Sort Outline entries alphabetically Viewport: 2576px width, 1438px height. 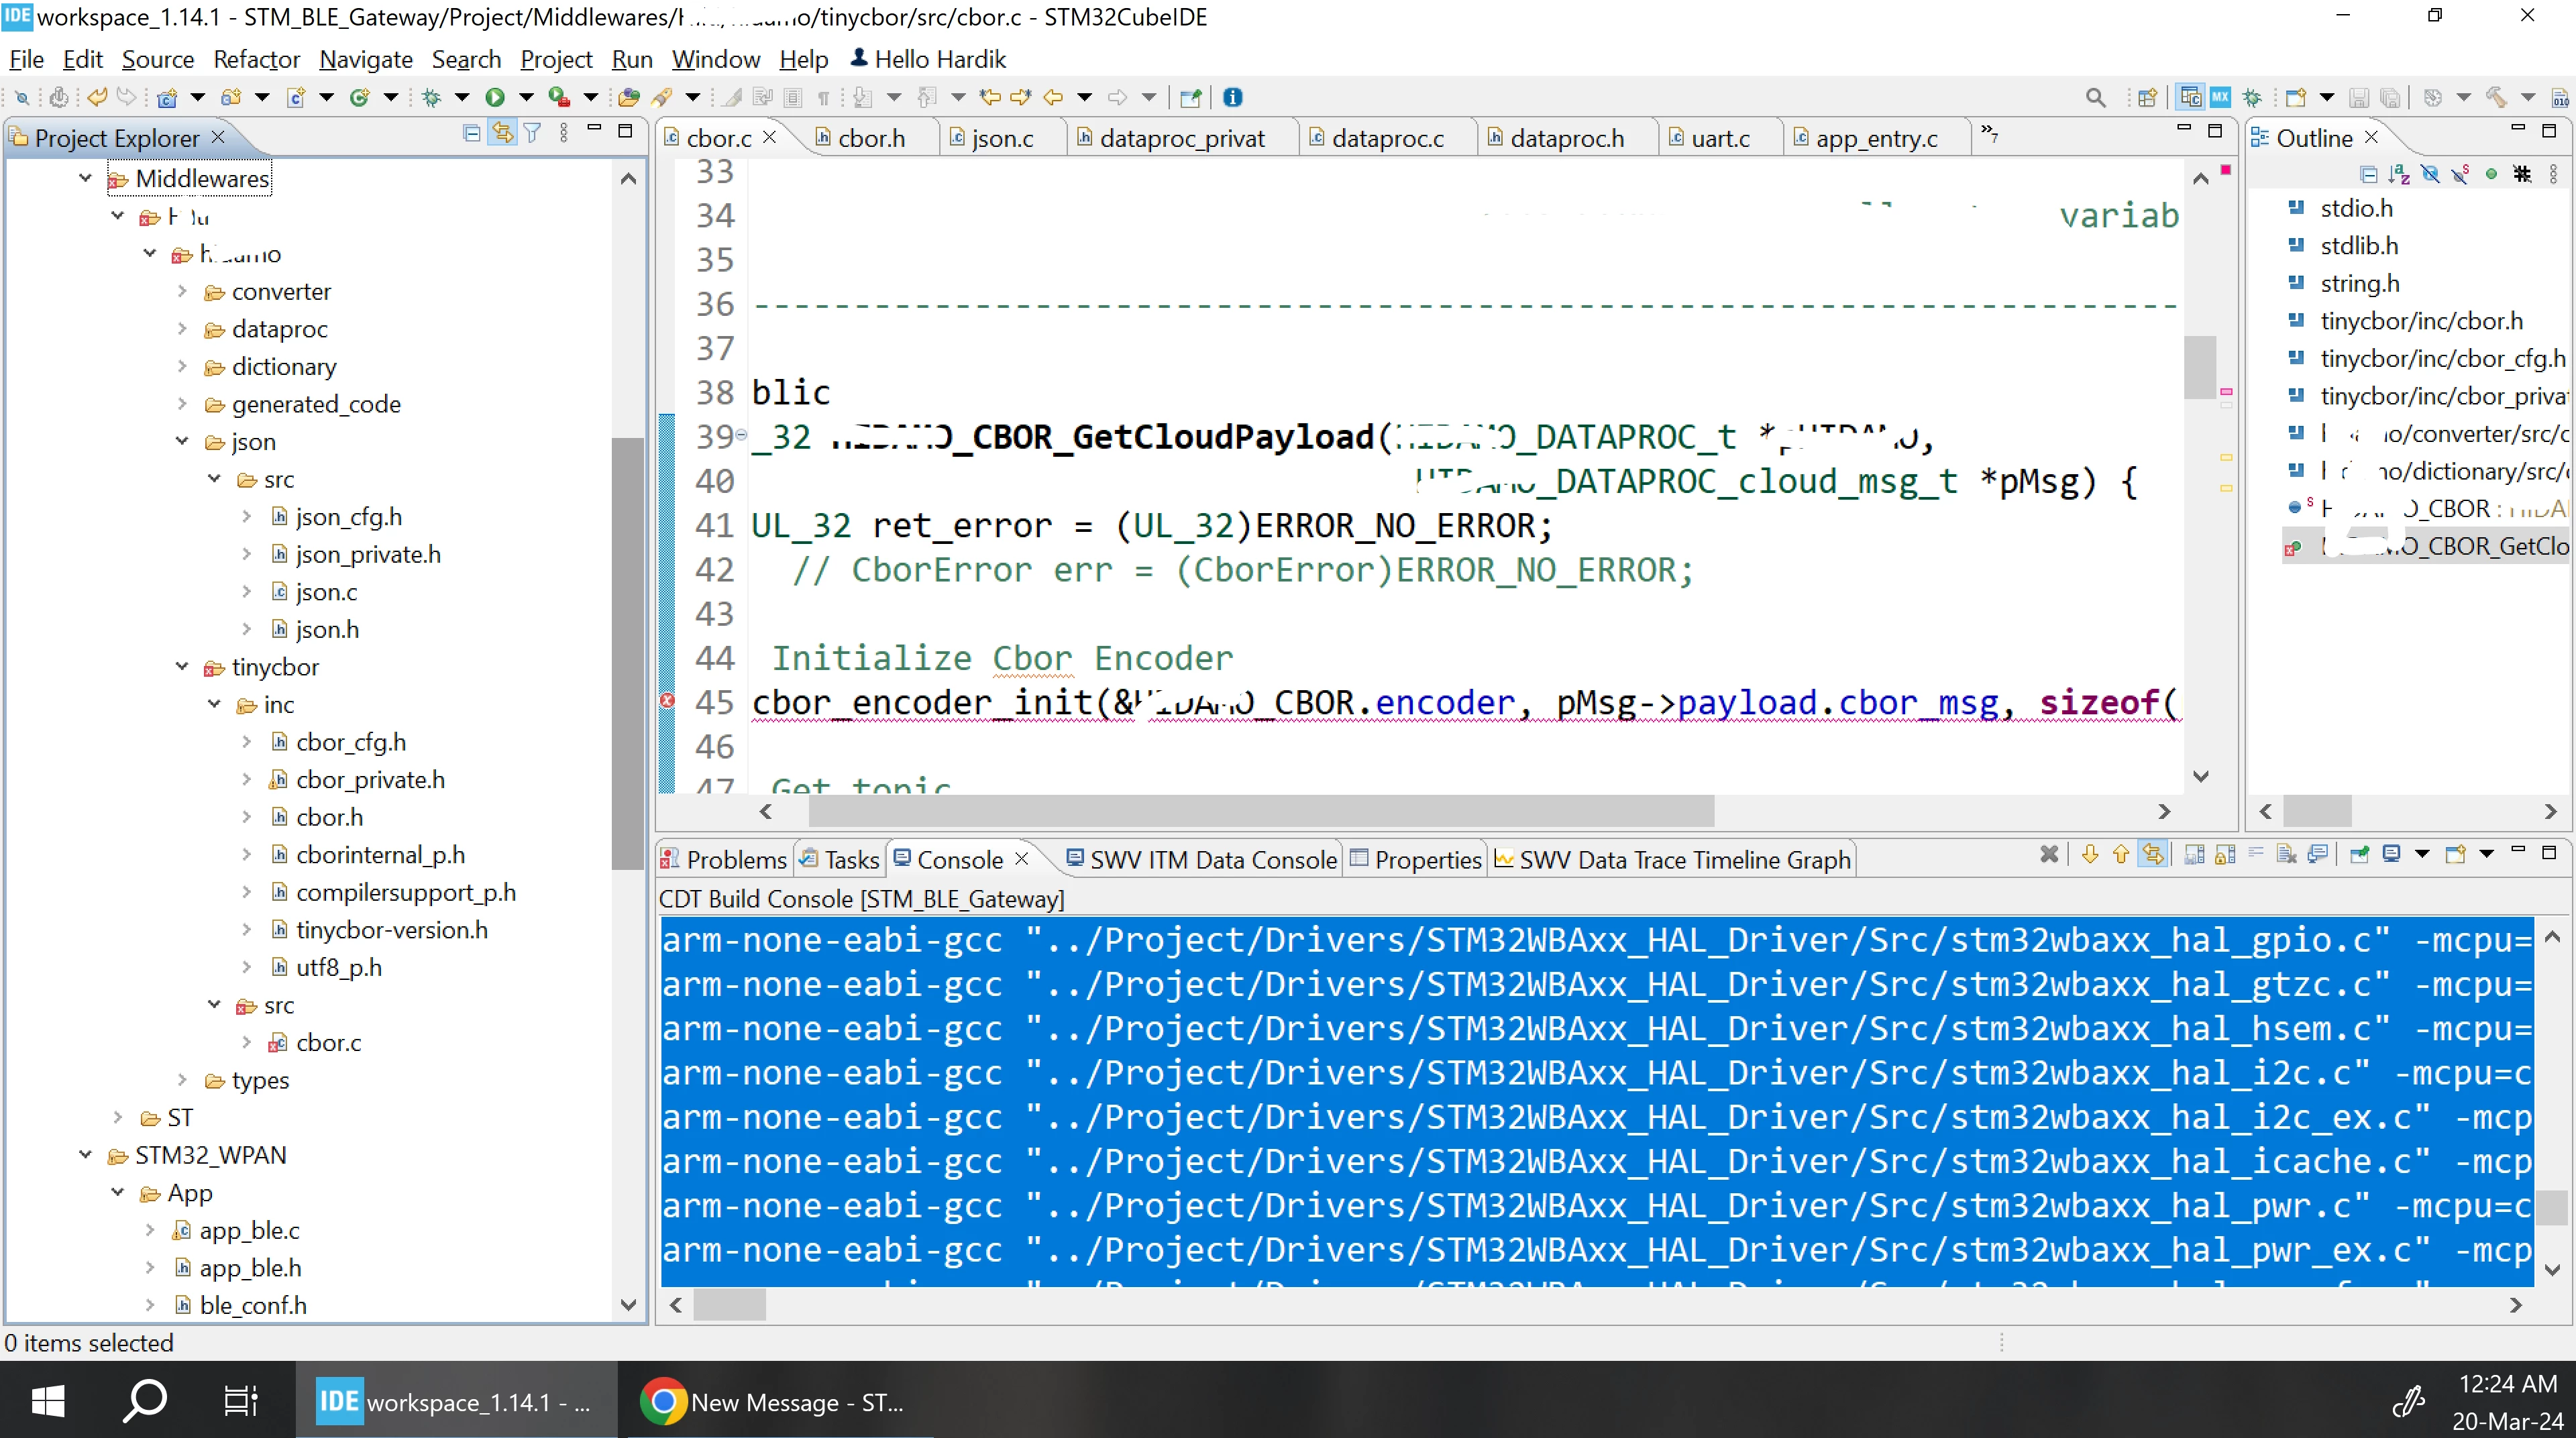click(x=2399, y=174)
